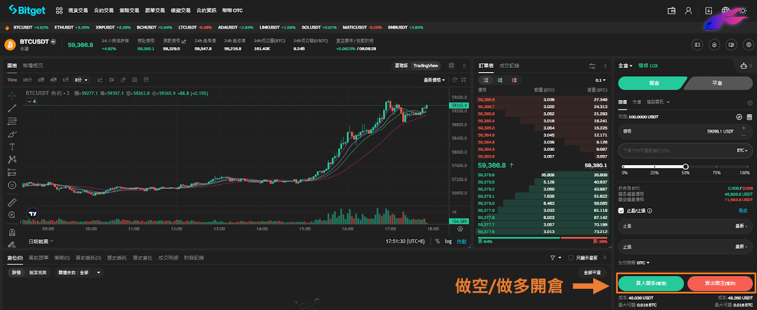
Task: Open the latest price type dropdown
Action: 434,80
